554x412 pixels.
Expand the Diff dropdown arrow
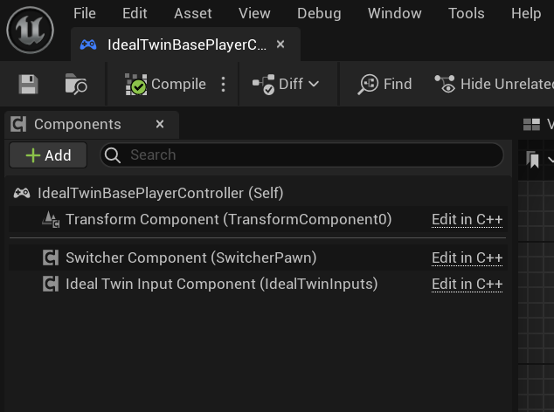[x=314, y=84]
